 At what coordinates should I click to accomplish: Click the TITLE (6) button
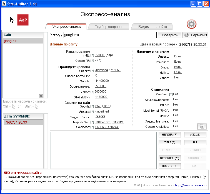170,142
